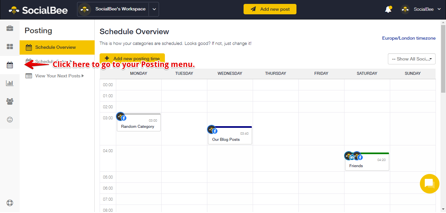
Task: Click the paper plane icon on Add new post
Action: pyautogui.click(x=253, y=9)
